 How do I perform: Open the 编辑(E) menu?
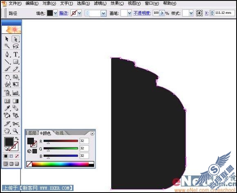point(32,3)
